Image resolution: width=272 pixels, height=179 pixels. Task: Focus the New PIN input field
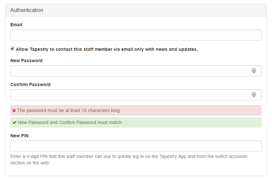[x=136, y=146]
